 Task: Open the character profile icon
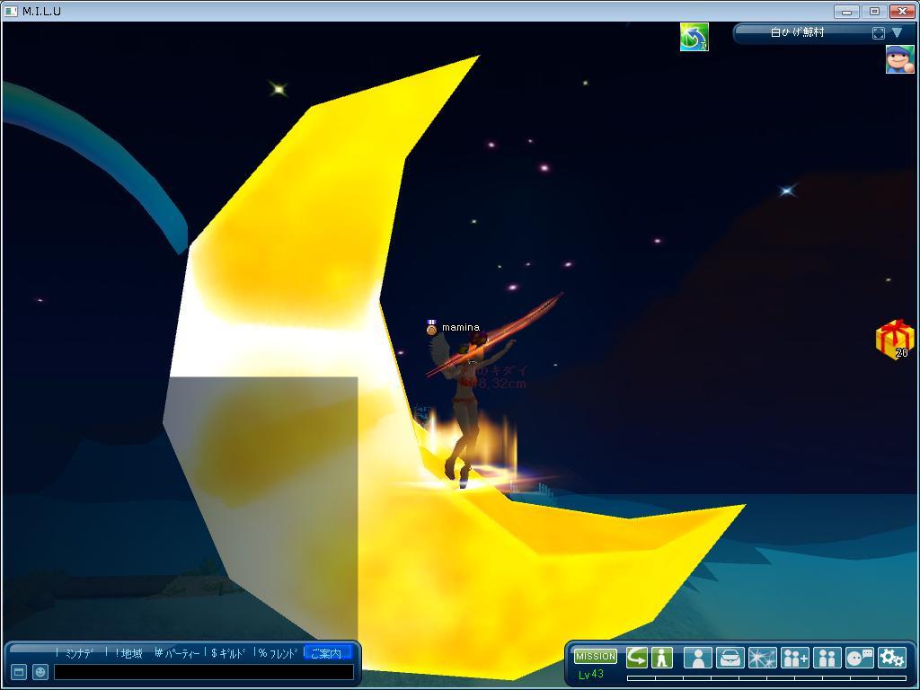coord(697,658)
